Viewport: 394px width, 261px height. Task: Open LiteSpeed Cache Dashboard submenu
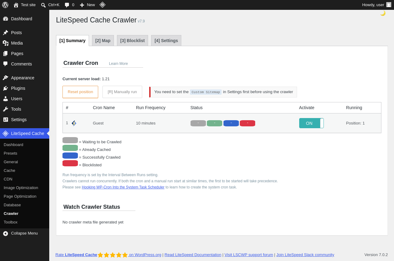(x=14, y=145)
